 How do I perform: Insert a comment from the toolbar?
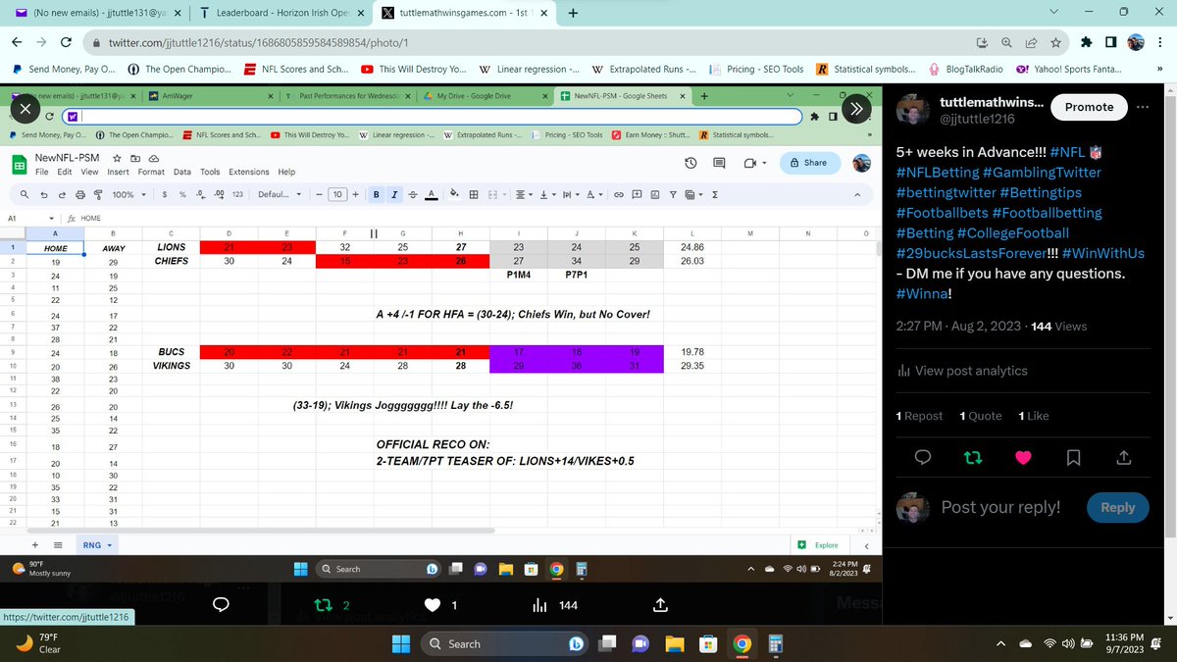coord(637,195)
